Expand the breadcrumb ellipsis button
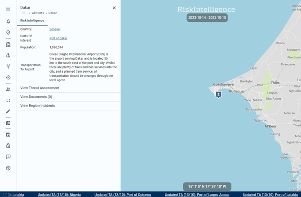The image size is (301, 197). 24,13
